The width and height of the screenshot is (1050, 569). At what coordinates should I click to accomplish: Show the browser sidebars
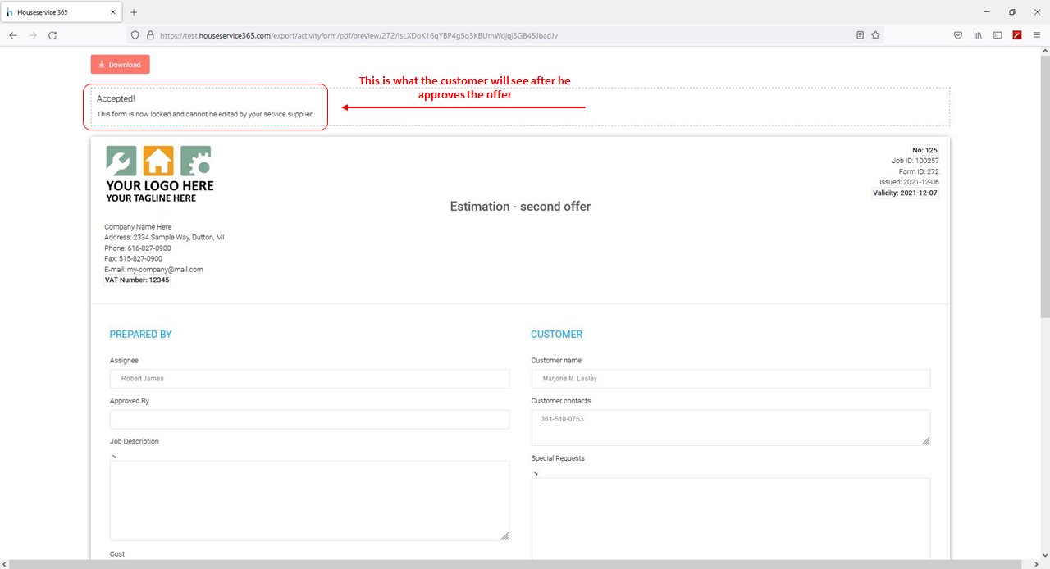[x=997, y=35]
